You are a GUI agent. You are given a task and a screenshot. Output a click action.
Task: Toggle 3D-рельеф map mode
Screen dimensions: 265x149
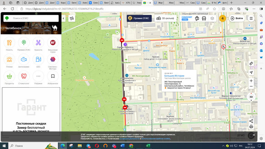(165, 18)
